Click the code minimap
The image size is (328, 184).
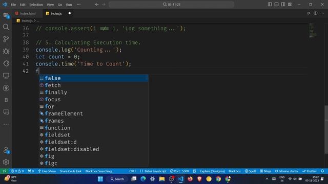coord(313,30)
